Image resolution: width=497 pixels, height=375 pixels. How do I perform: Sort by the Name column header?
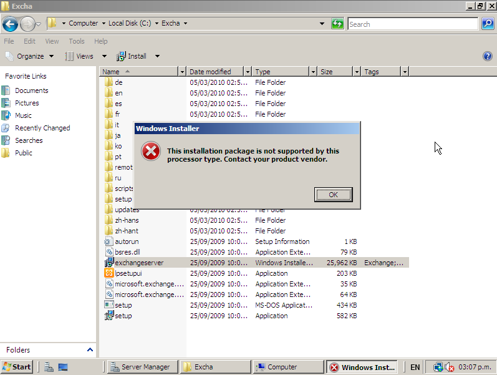coord(139,72)
